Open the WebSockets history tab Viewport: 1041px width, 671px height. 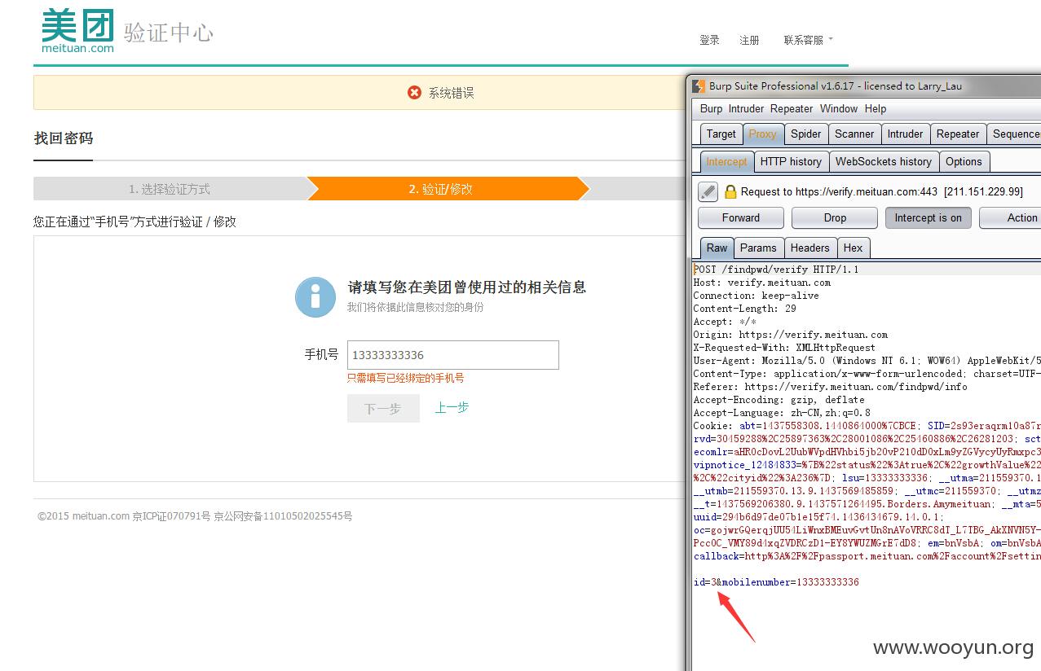(883, 161)
